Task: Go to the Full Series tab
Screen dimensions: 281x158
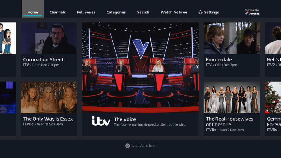Action: point(86,12)
